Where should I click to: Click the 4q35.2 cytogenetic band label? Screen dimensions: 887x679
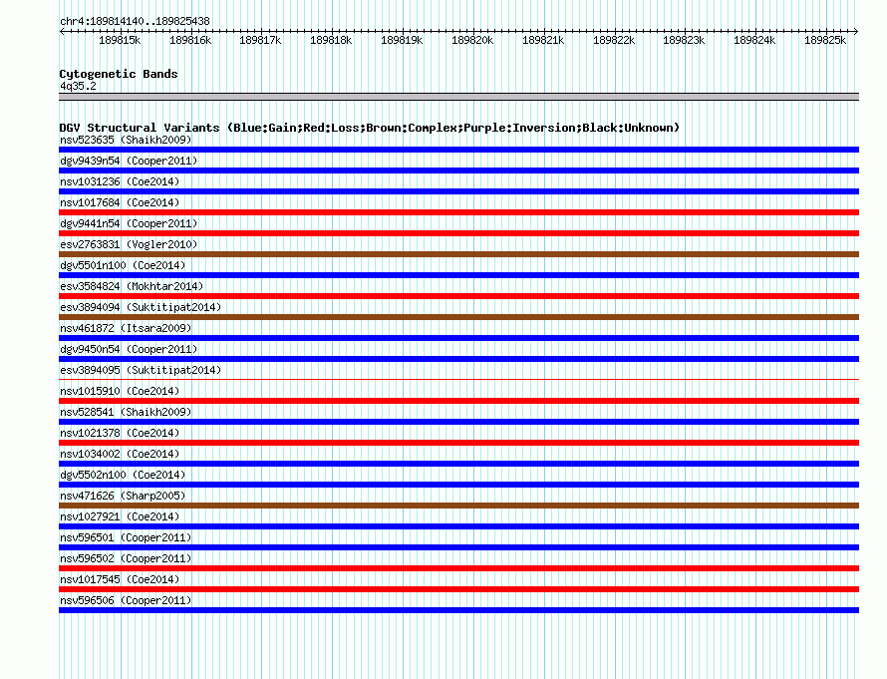[x=78, y=86]
